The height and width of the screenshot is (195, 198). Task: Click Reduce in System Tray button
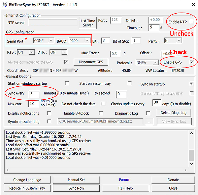(x=27, y=188)
